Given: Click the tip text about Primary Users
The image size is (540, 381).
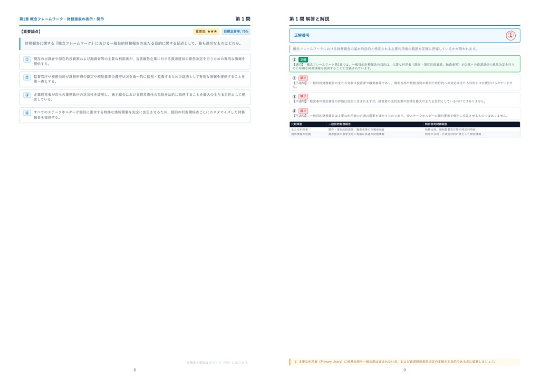Looking at the screenshot, I should pos(398,362).
